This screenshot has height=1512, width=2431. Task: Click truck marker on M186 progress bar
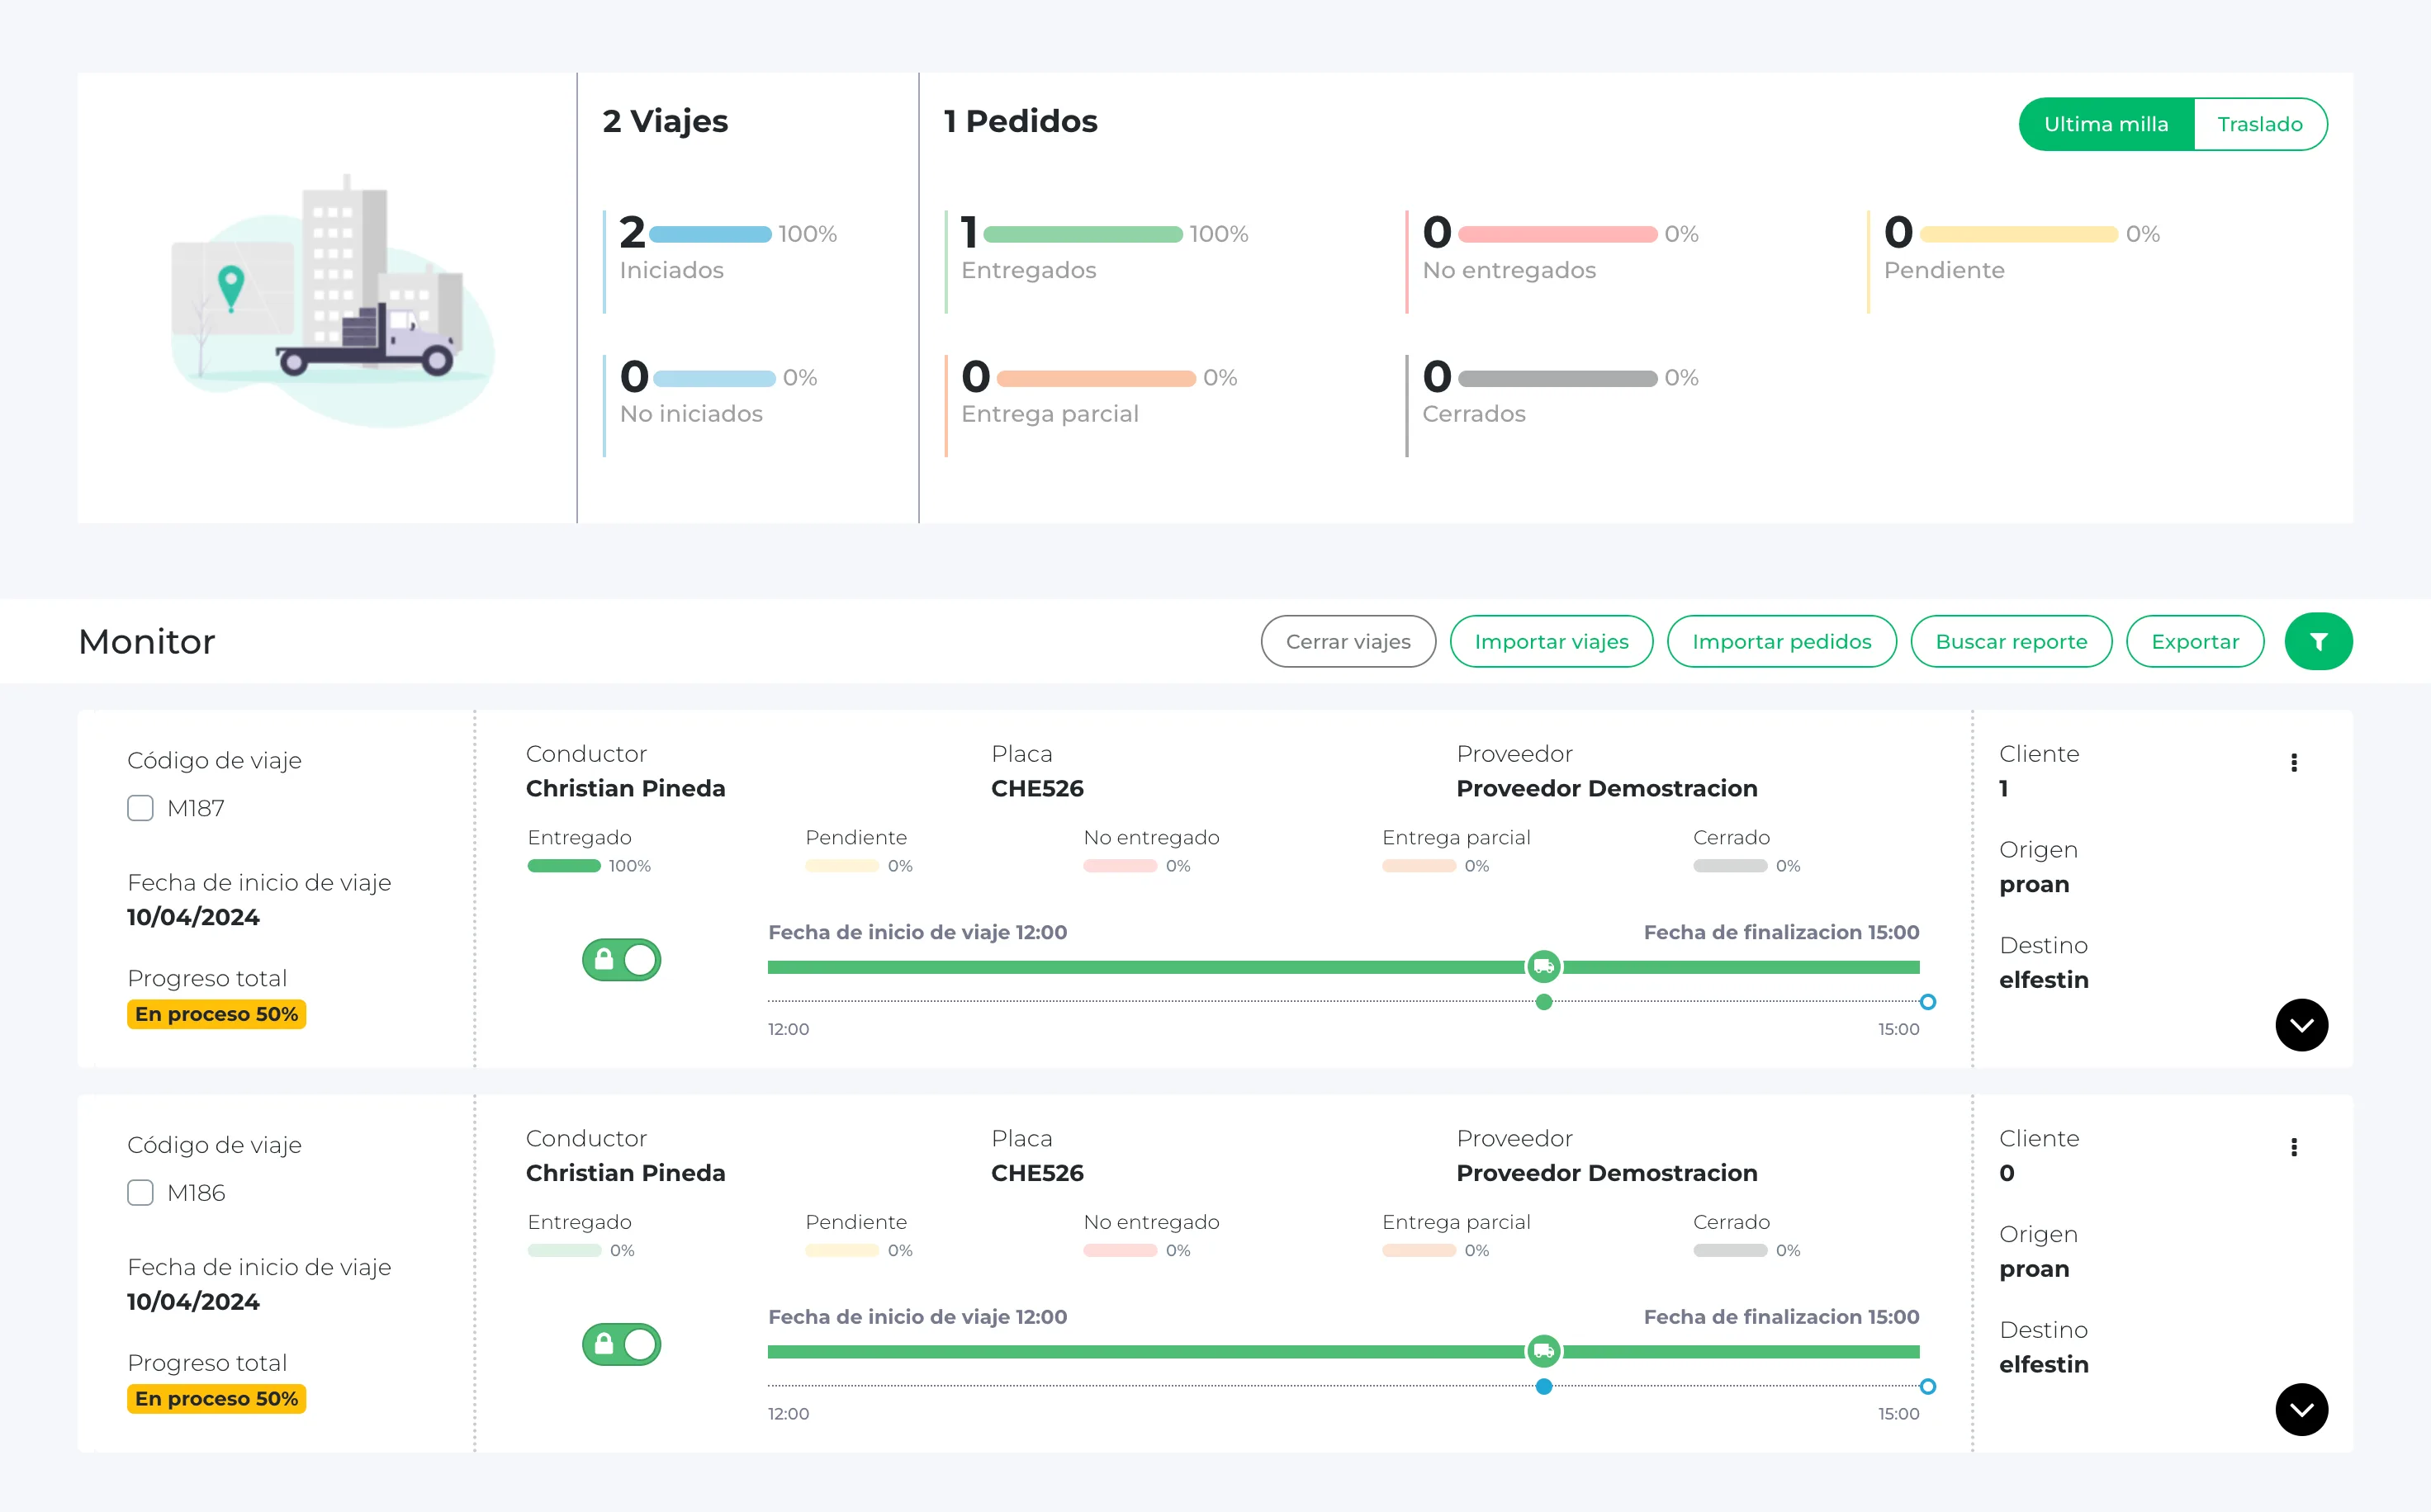point(1543,1351)
